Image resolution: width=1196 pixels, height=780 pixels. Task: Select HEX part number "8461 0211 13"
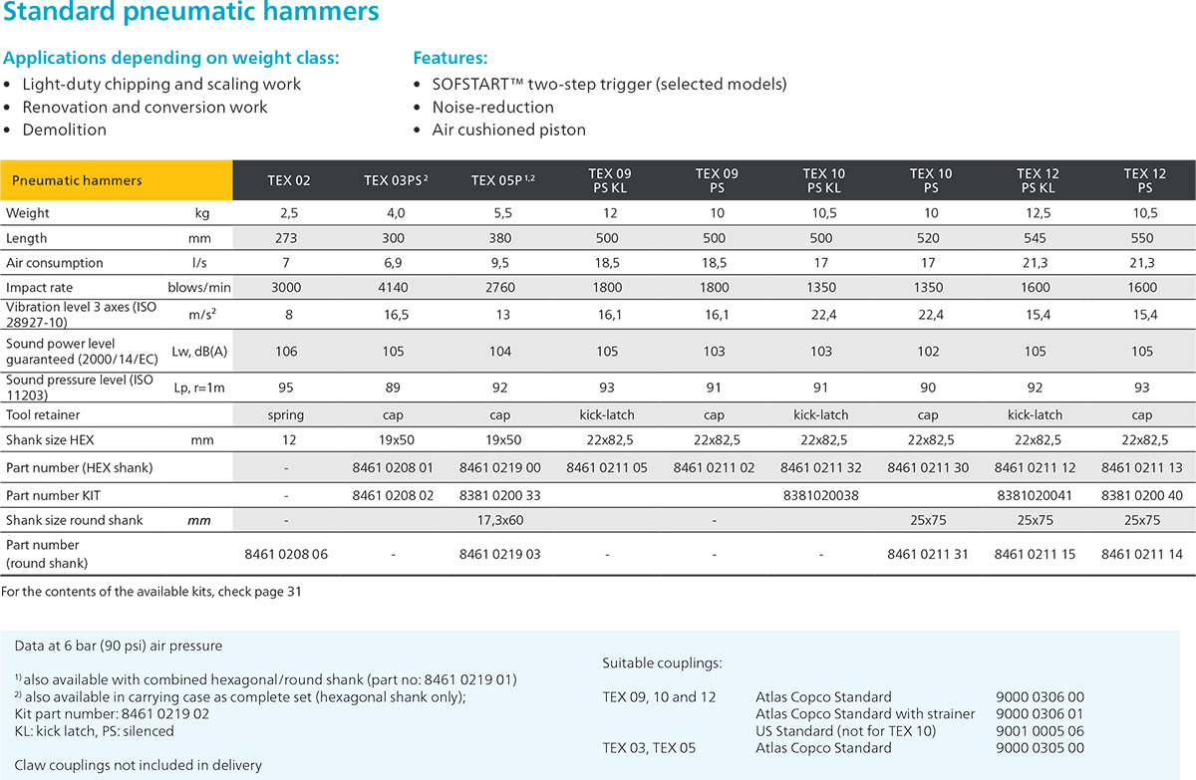pos(1143,467)
